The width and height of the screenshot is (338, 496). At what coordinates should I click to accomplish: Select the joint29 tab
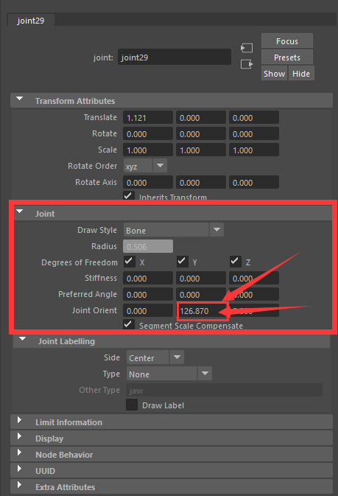(x=31, y=21)
